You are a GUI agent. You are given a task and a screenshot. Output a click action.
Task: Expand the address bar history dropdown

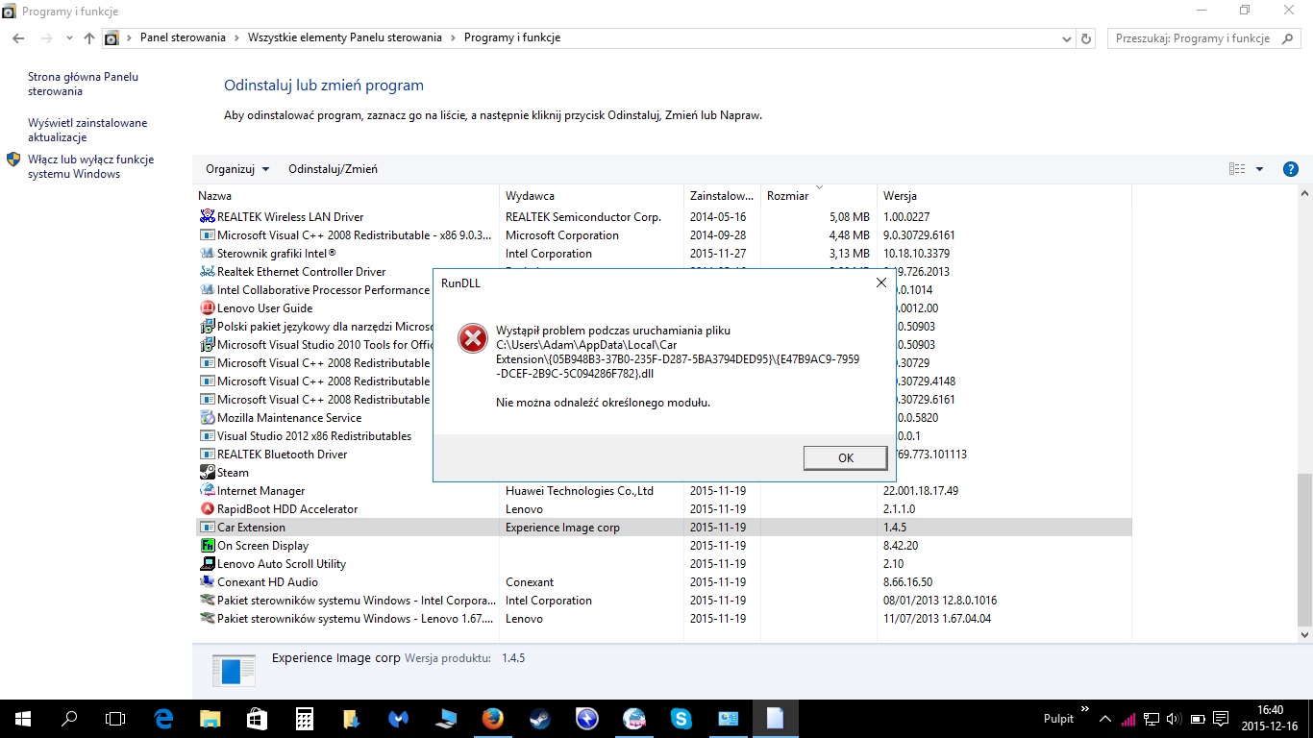tap(1067, 38)
